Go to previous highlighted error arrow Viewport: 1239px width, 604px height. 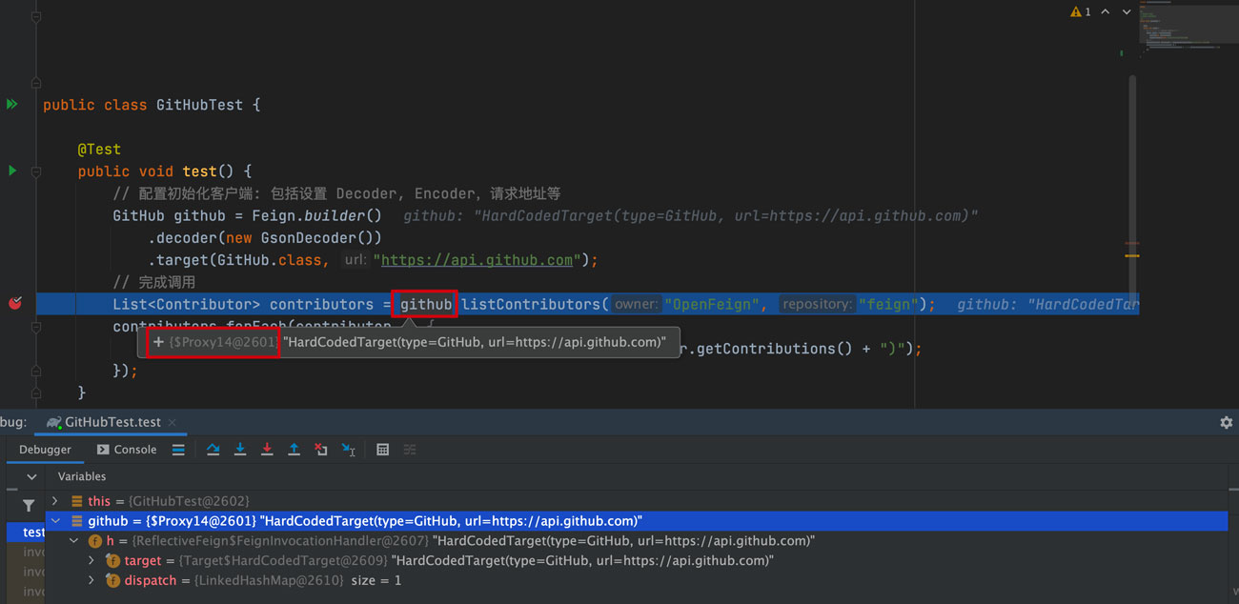point(1106,11)
